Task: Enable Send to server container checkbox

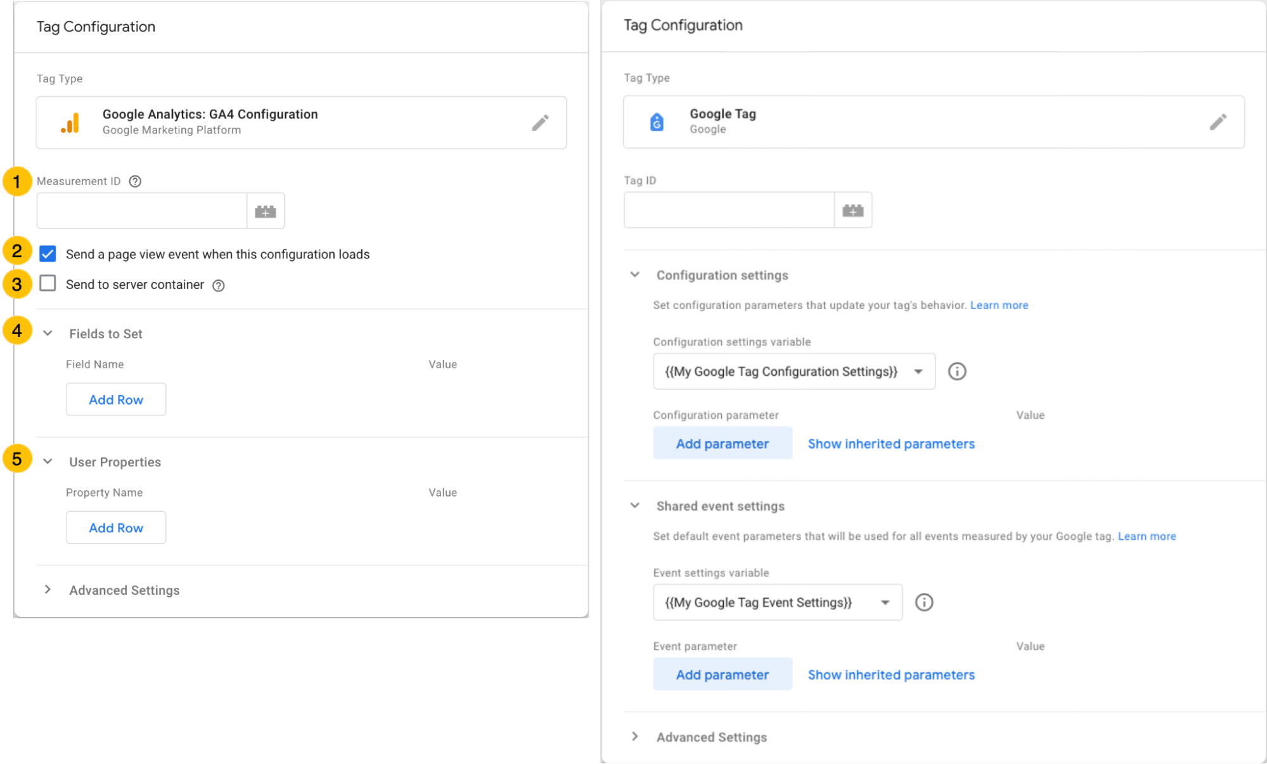Action: coord(48,283)
